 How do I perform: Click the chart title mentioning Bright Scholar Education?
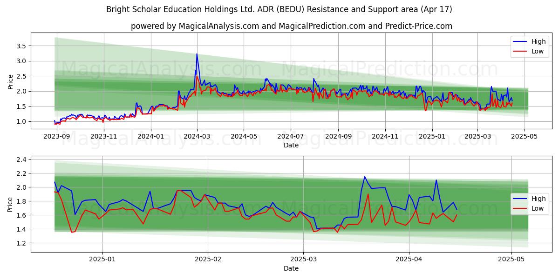pos(279,9)
